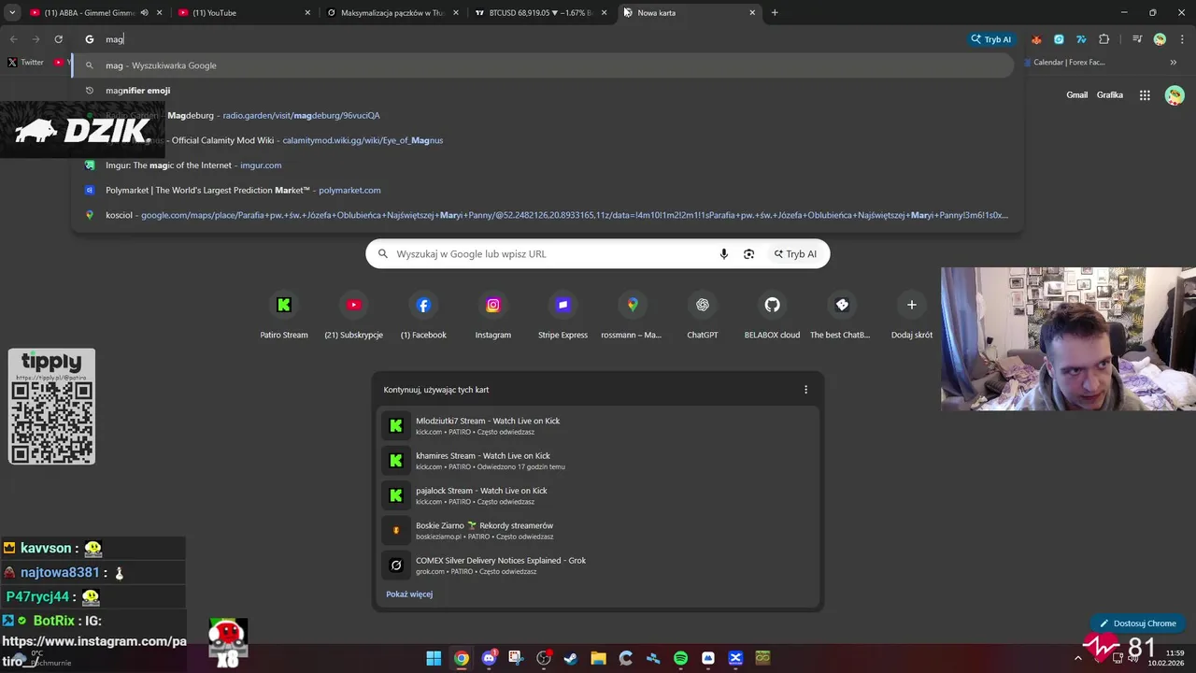Open a new tab with plus button
This screenshot has height=673, width=1196.
(775, 13)
